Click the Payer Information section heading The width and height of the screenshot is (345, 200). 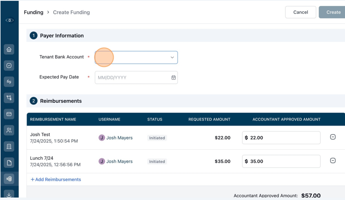point(62,36)
